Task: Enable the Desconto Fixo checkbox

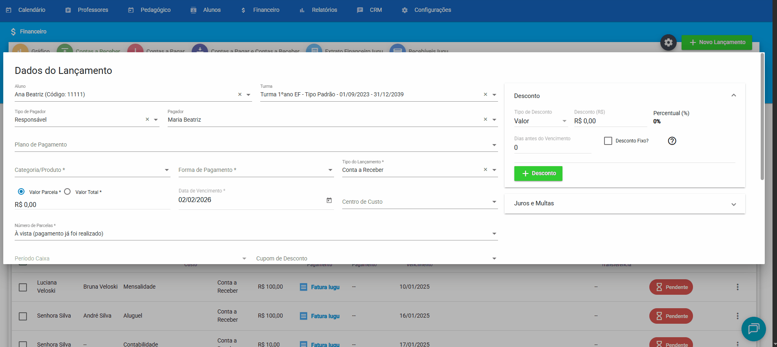Action: (608, 141)
